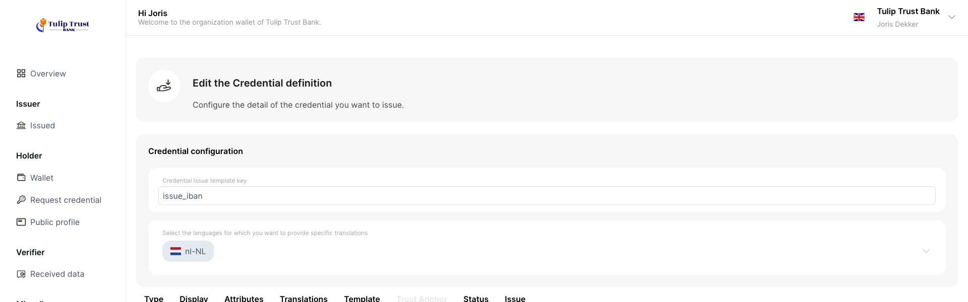Click the Tulip Trust Bank logo
The height and width of the screenshot is (302, 968).
tap(63, 25)
